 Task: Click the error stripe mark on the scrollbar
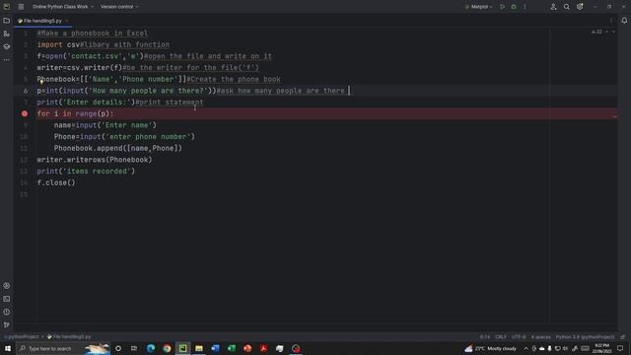pyautogui.click(x=615, y=116)
